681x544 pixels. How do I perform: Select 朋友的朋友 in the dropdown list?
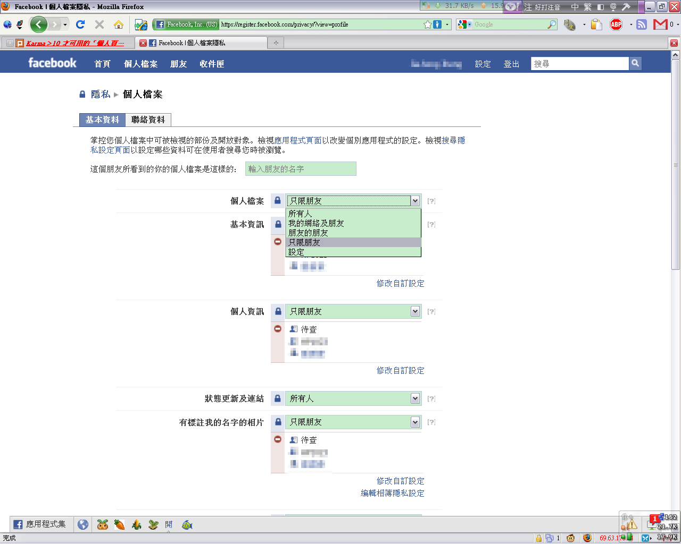tap(353, 233)
